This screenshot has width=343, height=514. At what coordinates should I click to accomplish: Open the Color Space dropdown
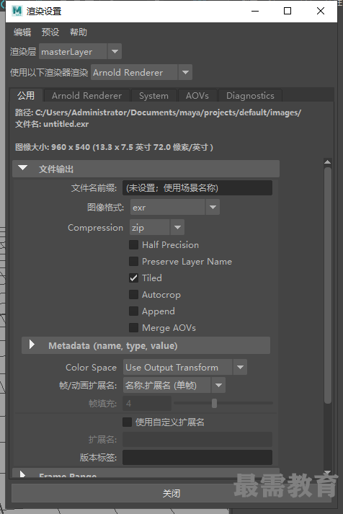pyautogui.click(x=185, y=367)
